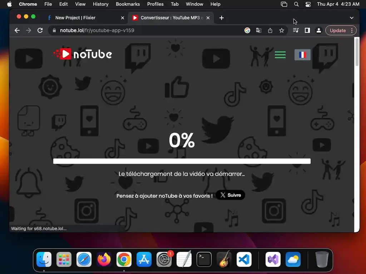The width and height of the screenshot is (366, 274).
Task: Click the Update button
Action: pos(337,31)
